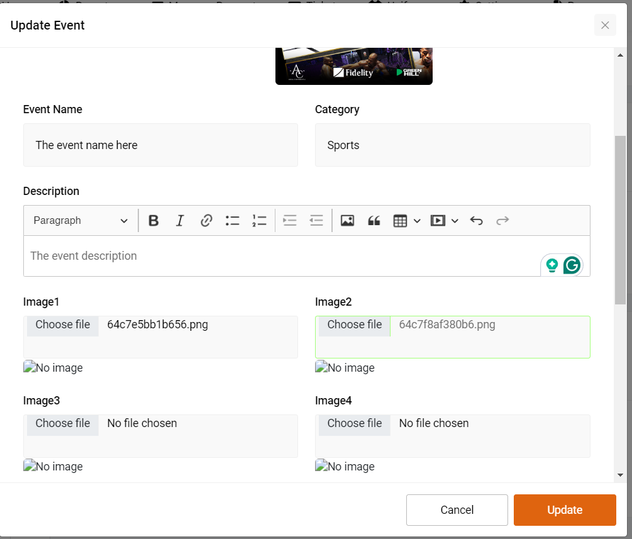Insert media into description
632x539 pixels.
pyautogui.click(x=438, y=221)
